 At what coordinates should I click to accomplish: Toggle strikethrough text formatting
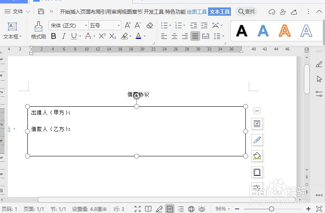tap(88, 36)
